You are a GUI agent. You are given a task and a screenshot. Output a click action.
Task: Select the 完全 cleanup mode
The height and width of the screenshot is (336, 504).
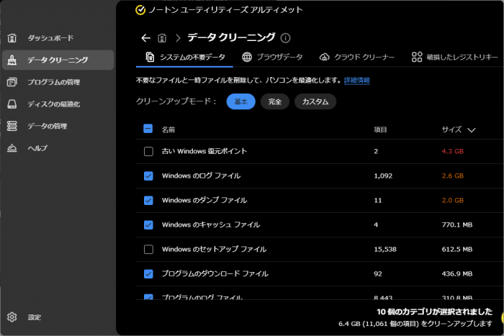pos(275,101)
